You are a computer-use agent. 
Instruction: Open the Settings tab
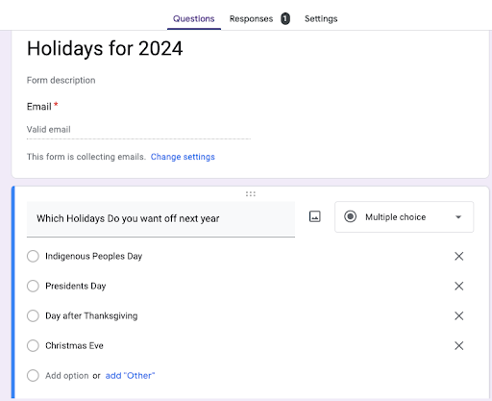[x=321, y=18]
